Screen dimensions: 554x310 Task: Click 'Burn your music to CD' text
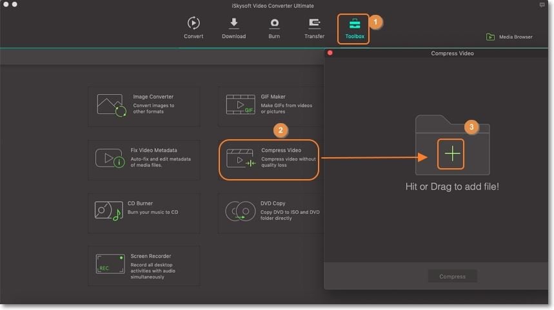(153, 212)
